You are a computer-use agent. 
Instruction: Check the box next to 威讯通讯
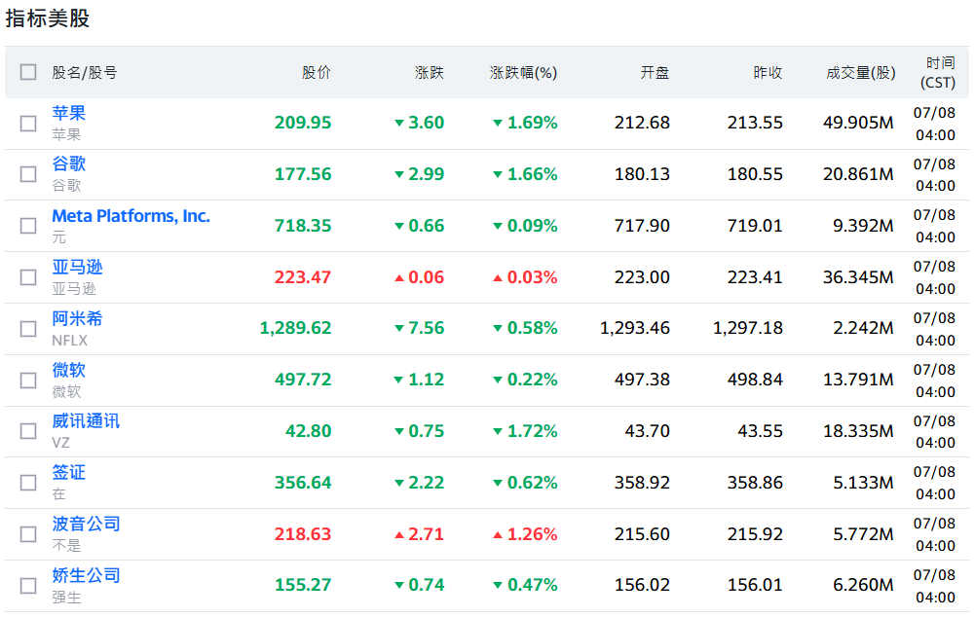click(28, 431)
